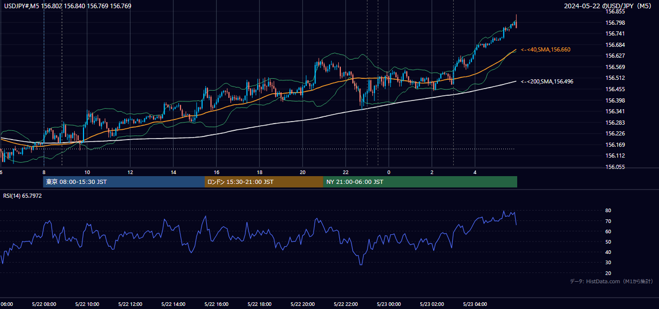Select the 40 SMA 156.660 label

pos(546,49)
